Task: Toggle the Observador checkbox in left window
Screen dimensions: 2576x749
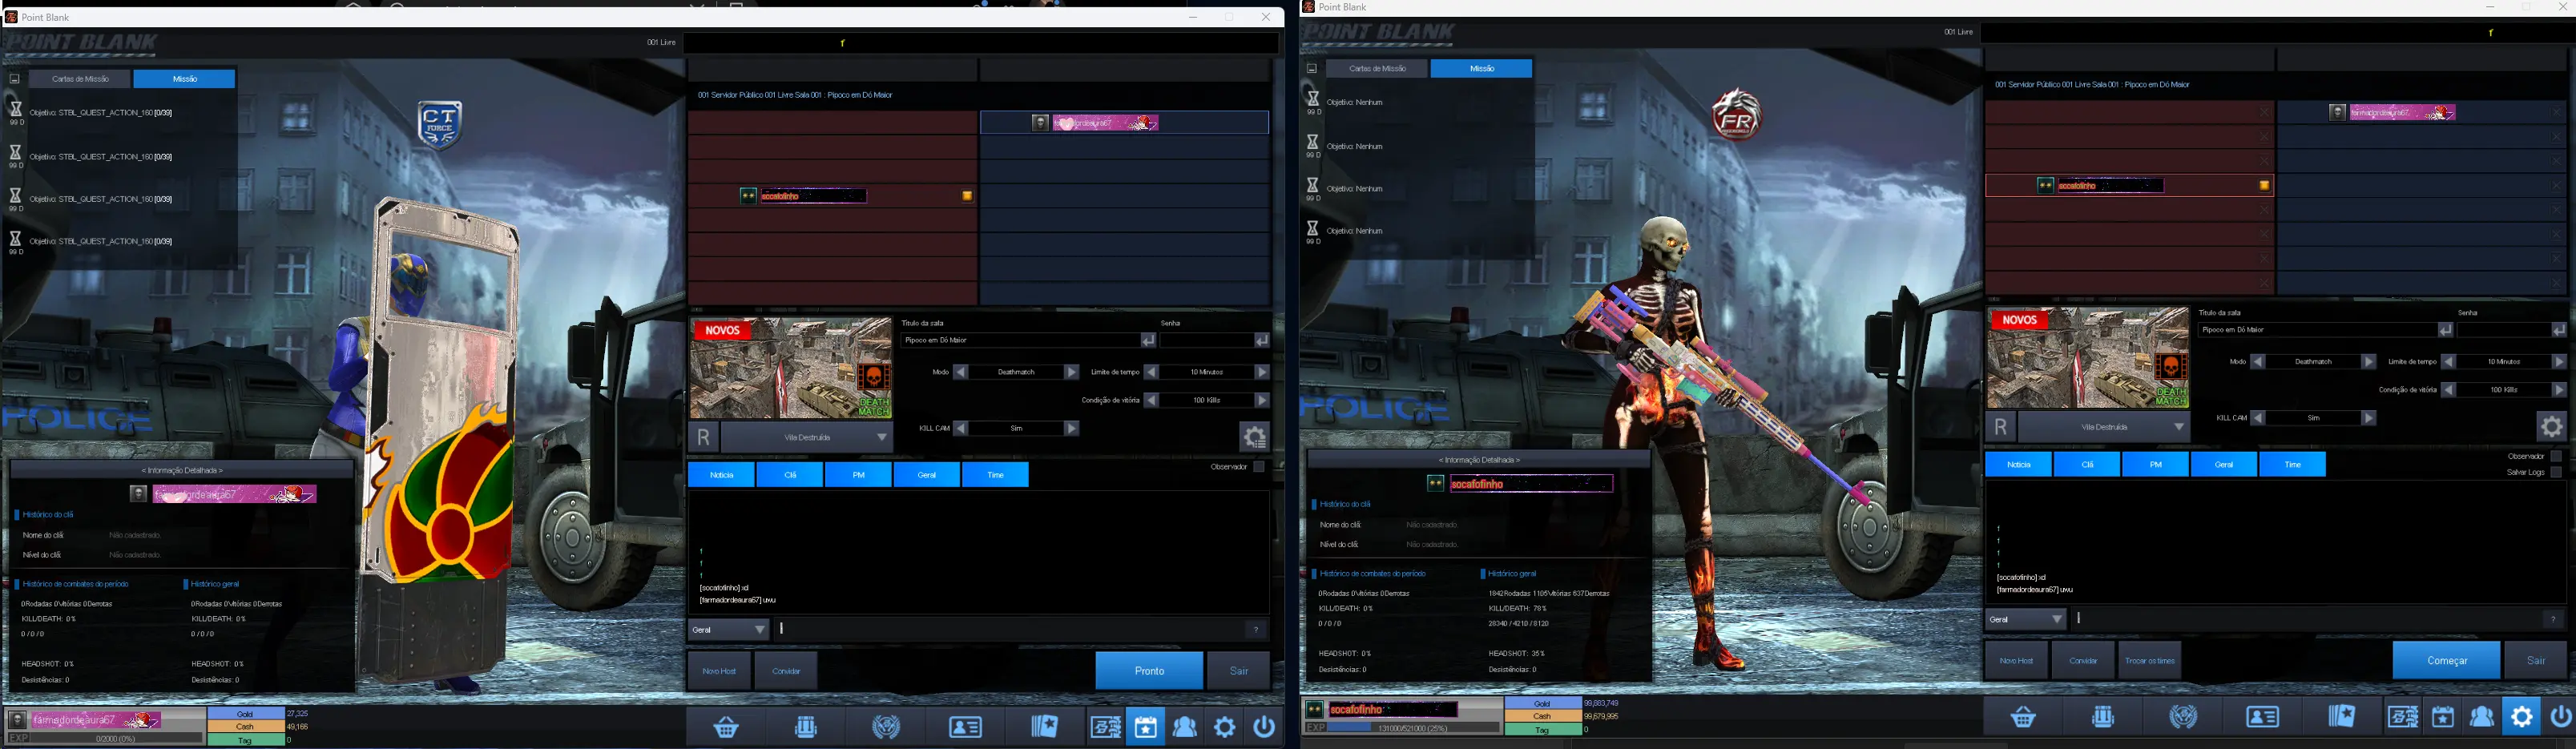Action: click(1259, 467)
